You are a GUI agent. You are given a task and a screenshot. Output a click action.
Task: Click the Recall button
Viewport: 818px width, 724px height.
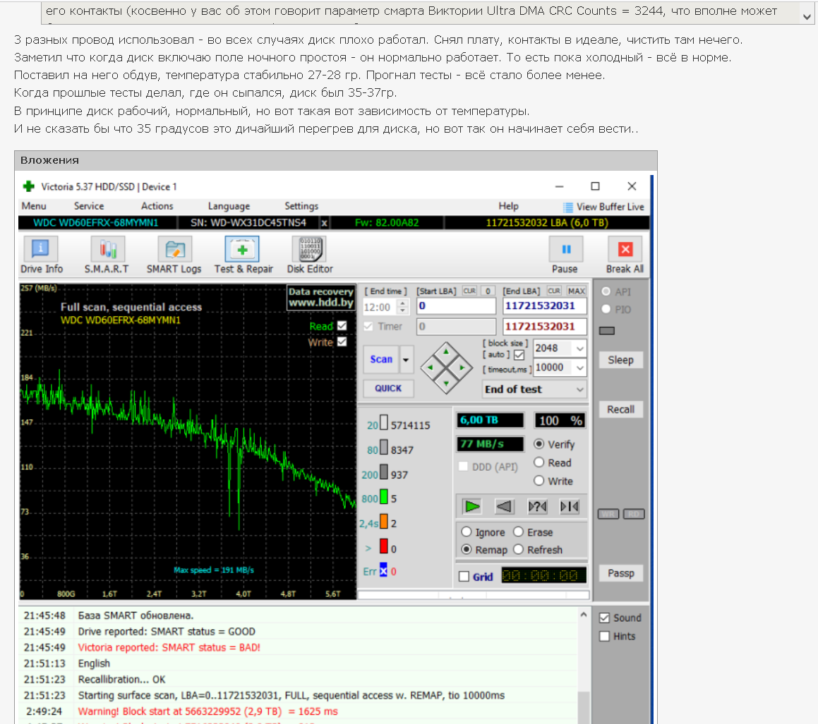pyautogui.click(x=620, y=409)
